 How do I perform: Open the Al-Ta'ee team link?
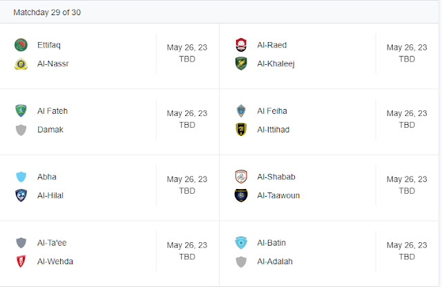52,243
